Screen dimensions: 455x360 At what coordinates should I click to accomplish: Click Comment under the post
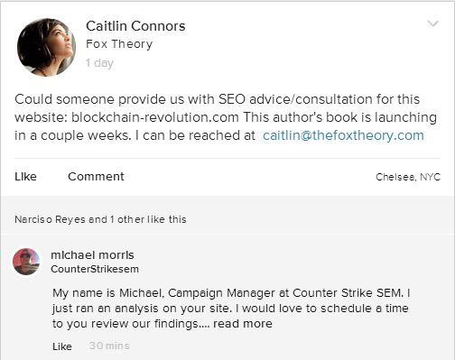(96, 177)
